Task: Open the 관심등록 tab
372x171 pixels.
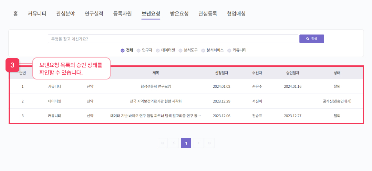Action: 208,13
